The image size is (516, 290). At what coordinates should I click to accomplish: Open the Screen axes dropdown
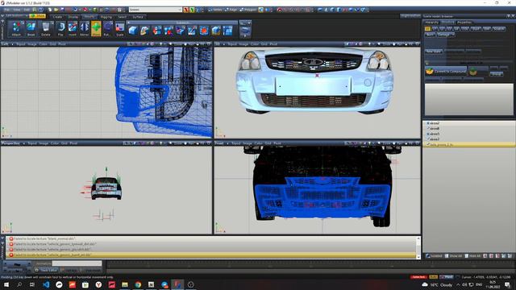pyautogui.click(x=156, y=10)
